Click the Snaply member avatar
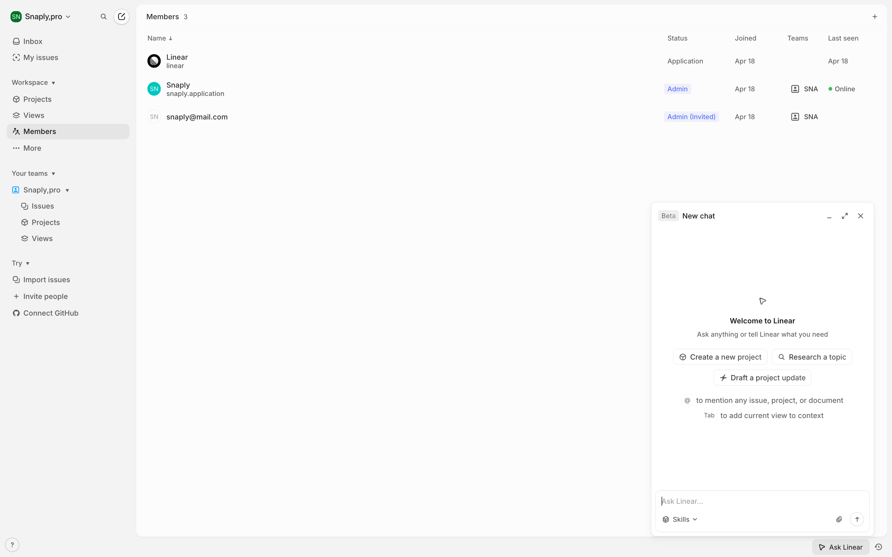The image size is (892, 557). click(154, 89)
